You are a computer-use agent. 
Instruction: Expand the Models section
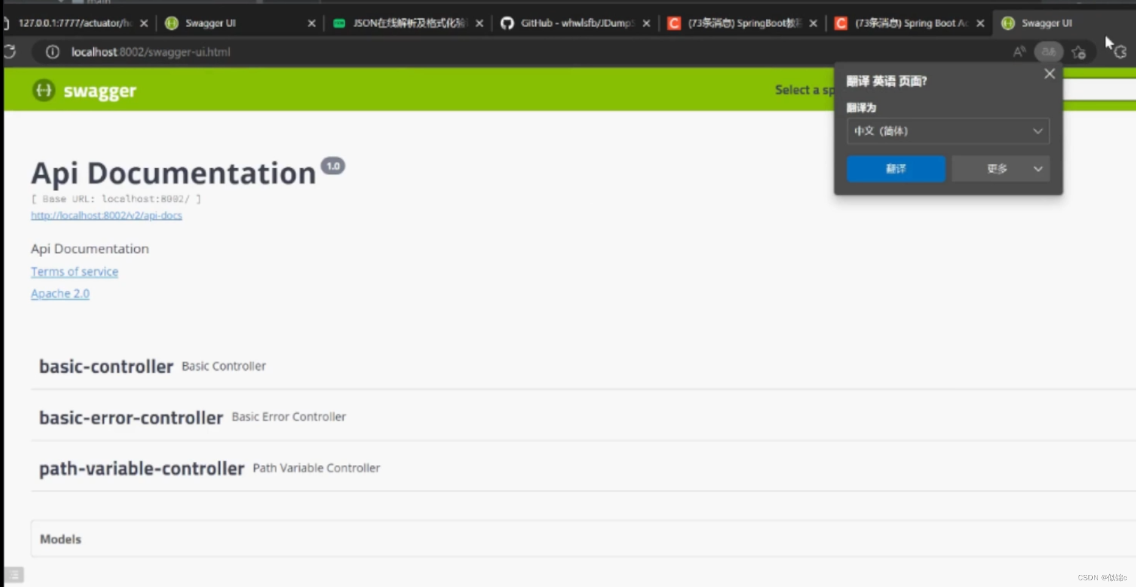pyautogui.click(x=583, y=539)
